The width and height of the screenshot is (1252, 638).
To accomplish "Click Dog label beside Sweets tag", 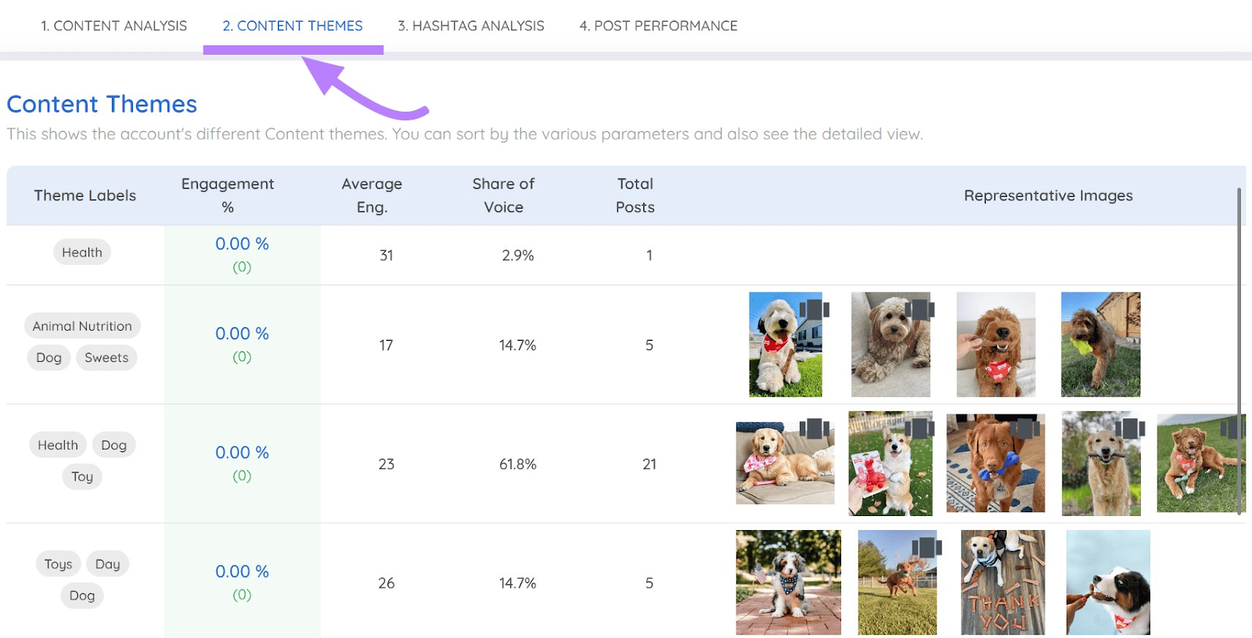I will pos(49,357).
